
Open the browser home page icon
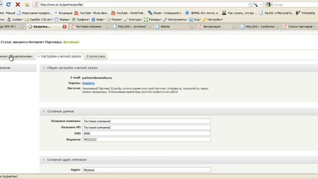point(27,4)
